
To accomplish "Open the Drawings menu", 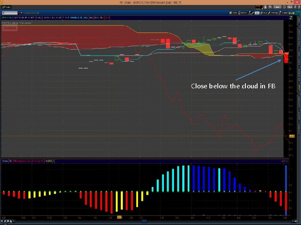I will tap(273, 13).
